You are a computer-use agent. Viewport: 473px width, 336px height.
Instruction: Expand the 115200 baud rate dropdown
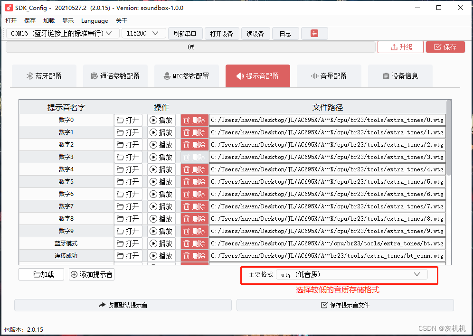pos(143,33)
